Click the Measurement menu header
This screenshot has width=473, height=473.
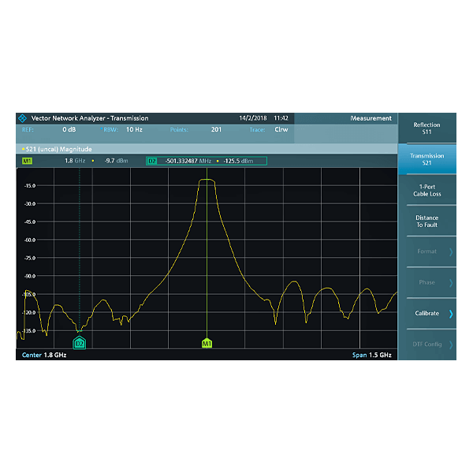(371, 118)
